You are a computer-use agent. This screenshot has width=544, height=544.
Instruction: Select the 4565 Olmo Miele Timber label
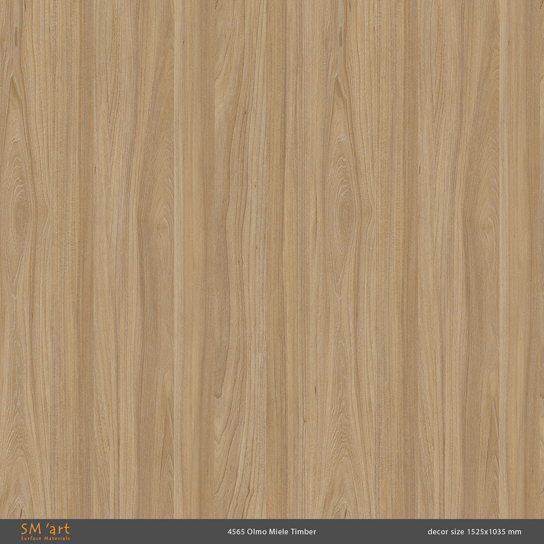pos(271,532)
